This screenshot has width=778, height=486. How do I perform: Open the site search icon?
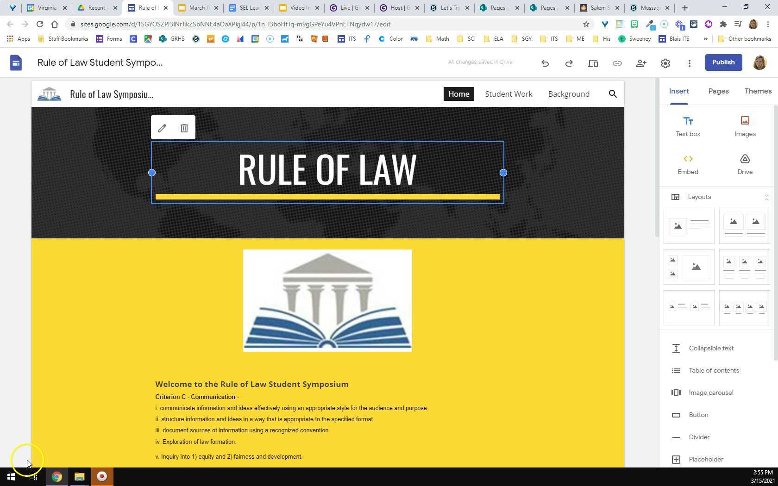[x=613, y=94]
